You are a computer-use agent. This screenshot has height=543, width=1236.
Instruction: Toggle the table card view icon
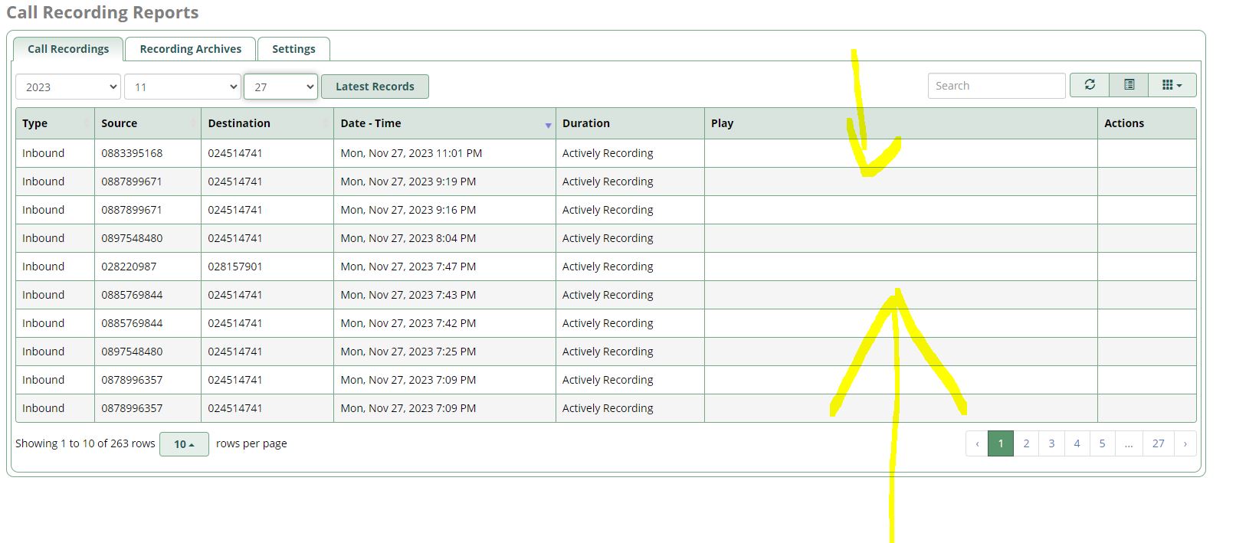coord(1129,85)
